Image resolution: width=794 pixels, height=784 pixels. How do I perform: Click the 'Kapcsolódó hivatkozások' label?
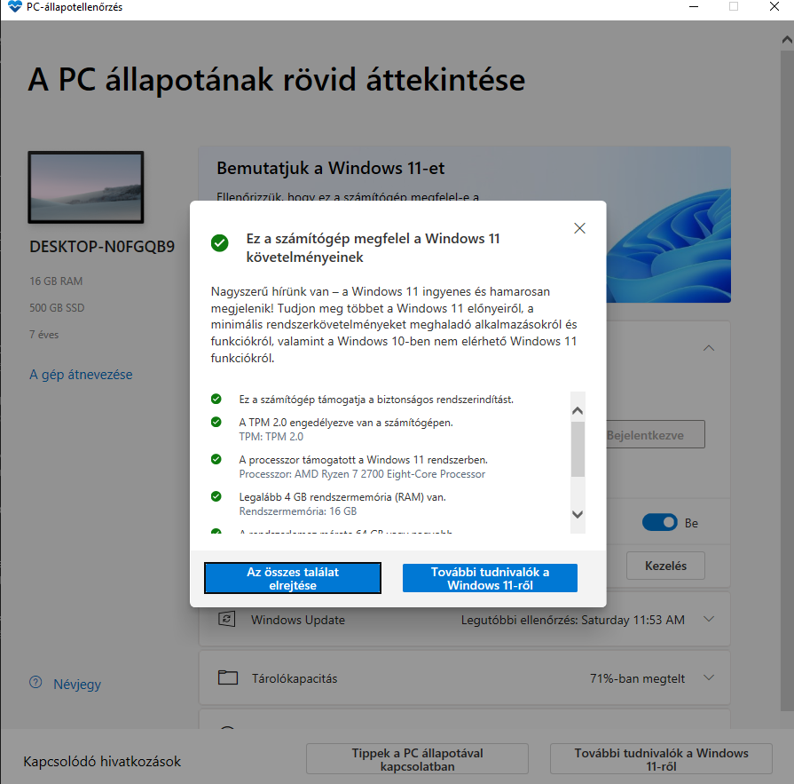pos(102,761)
